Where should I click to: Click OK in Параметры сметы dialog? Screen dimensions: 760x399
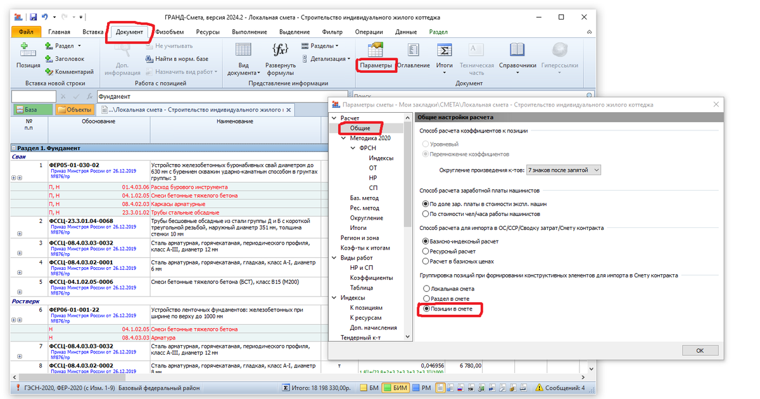coord(700,350)
